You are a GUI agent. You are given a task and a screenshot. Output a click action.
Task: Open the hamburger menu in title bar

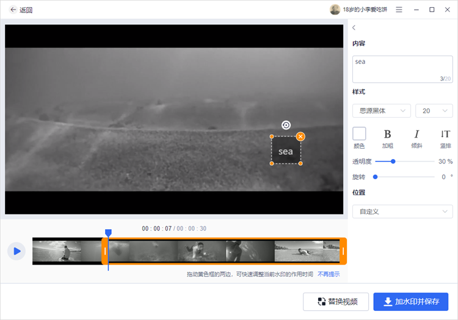(x=399, y=10)
